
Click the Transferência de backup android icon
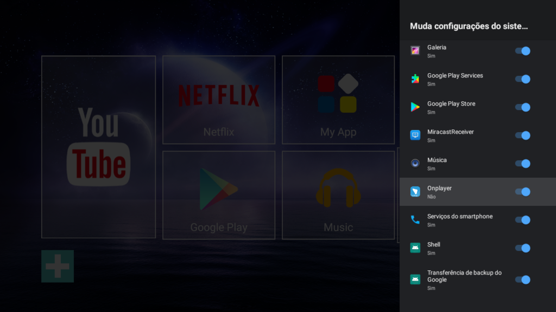(x=415, y=279)
